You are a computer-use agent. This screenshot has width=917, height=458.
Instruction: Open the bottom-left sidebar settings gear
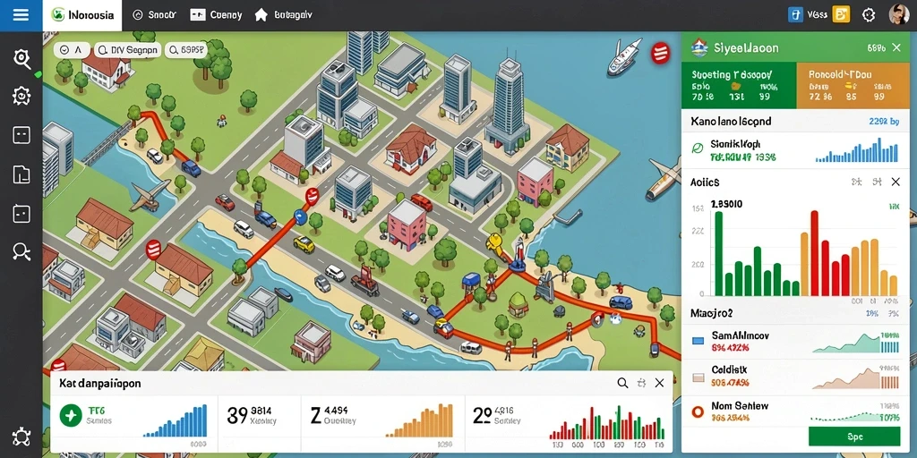[21, 436]
